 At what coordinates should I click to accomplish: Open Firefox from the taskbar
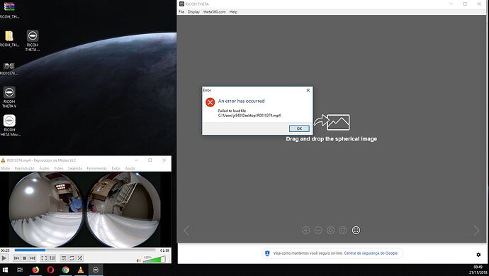pos(35,270)
